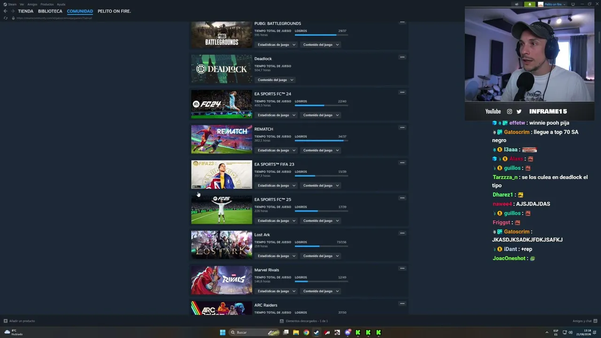Open options menu for PUBG: BATTLEGROUNDS

coord(402,22)
